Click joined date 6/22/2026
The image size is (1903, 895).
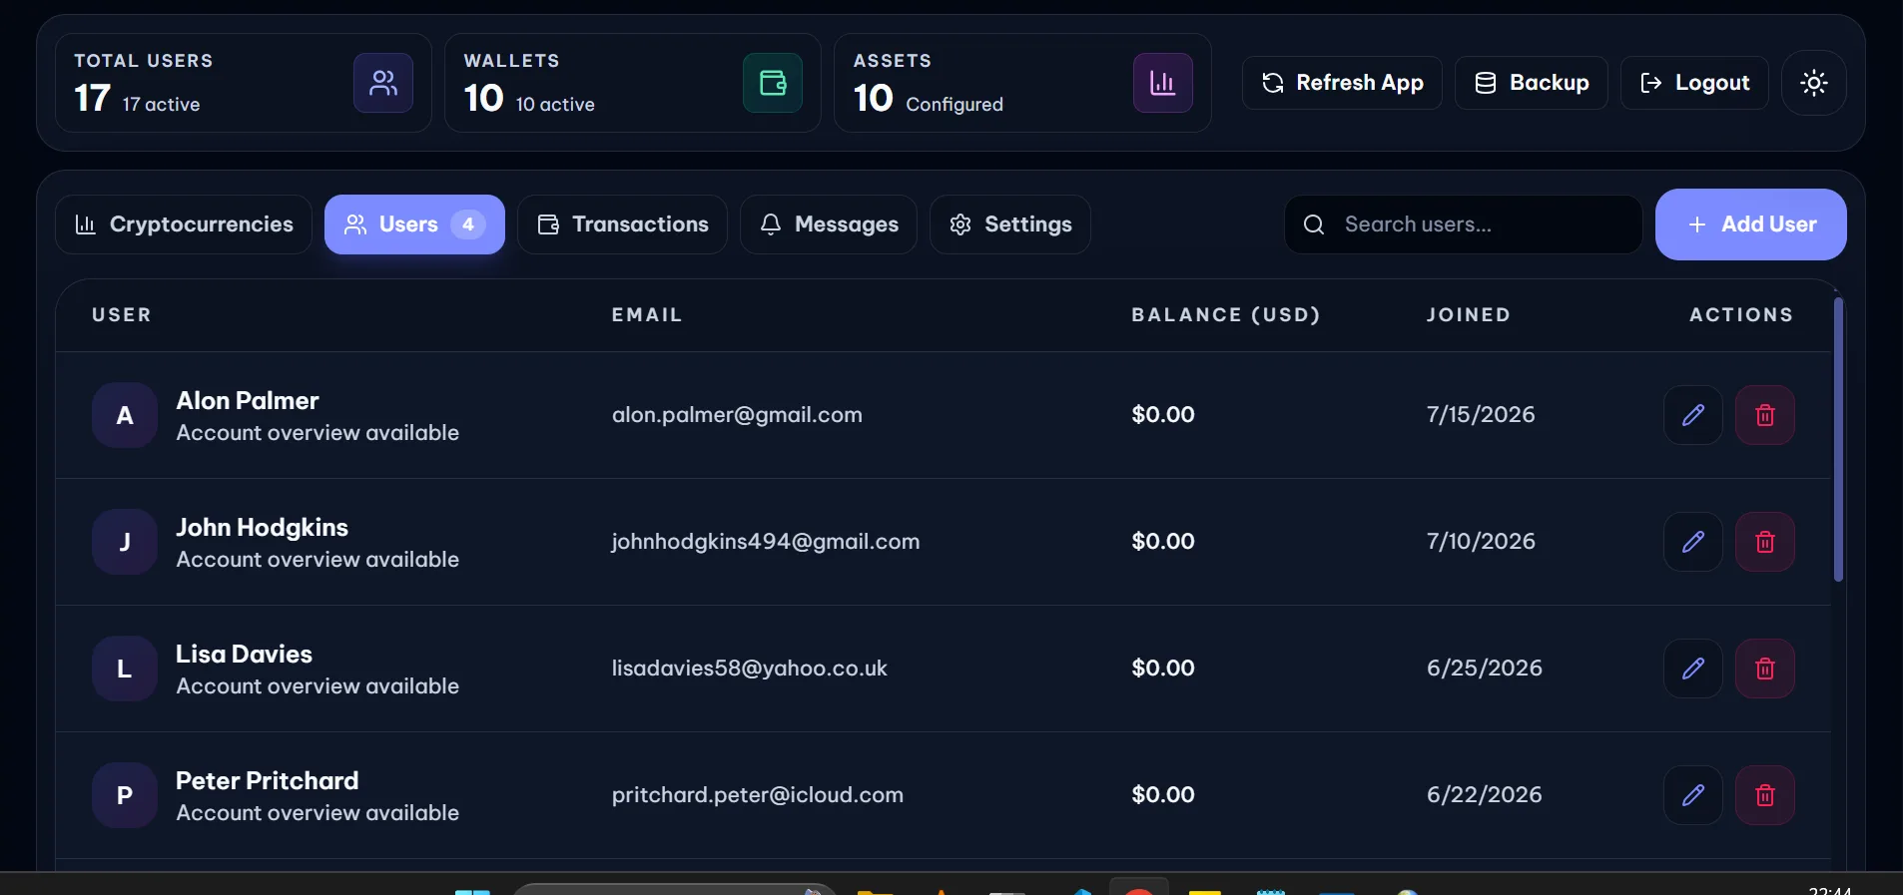pos(1485,795)
